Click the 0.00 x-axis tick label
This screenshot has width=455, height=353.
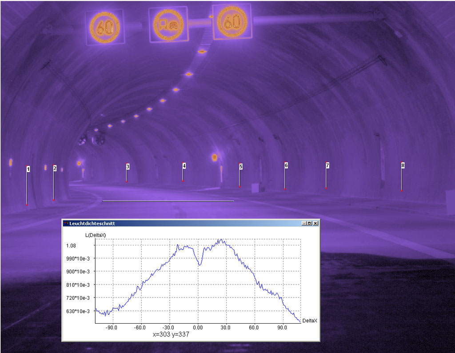click(x=198, y=328)
